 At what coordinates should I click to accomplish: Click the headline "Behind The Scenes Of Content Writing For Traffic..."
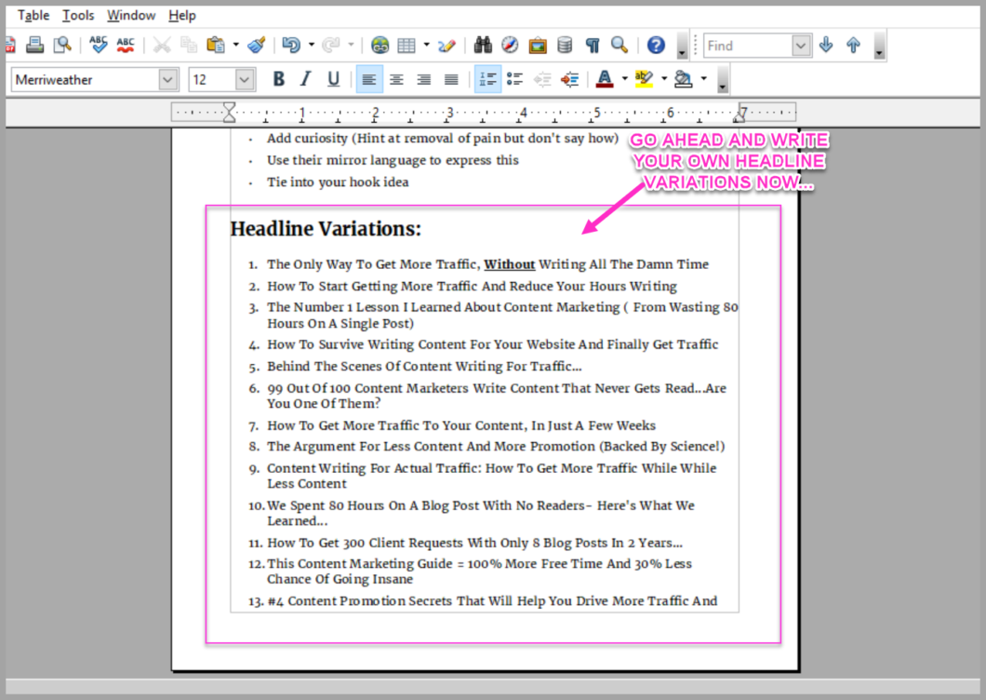click(x=424, y=367)
